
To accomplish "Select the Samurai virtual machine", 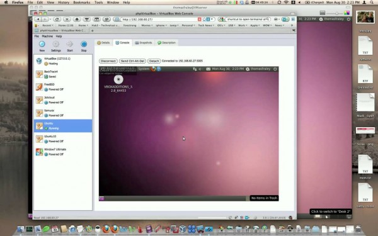I will click(x=63, y=113).
